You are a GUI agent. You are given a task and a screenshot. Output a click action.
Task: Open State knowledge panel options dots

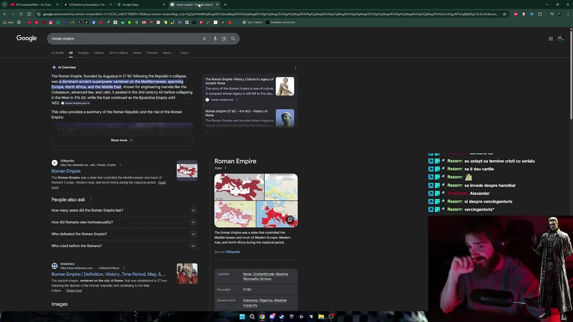click(225, 168)
